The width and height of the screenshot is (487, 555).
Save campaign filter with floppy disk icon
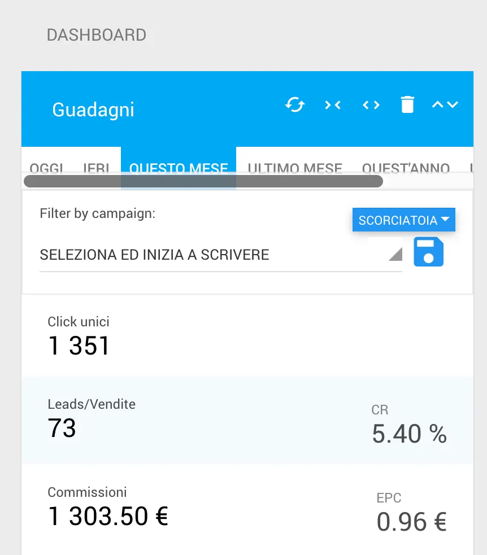point(429,252)
